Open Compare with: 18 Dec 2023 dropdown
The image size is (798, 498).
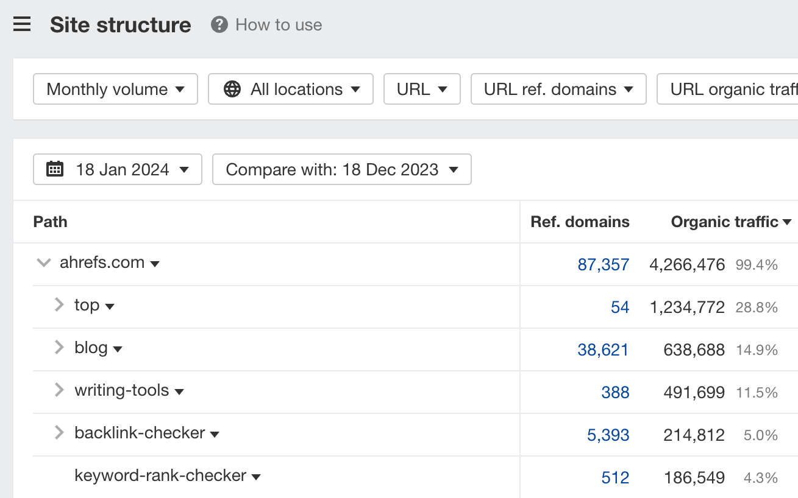click(341, 169)
